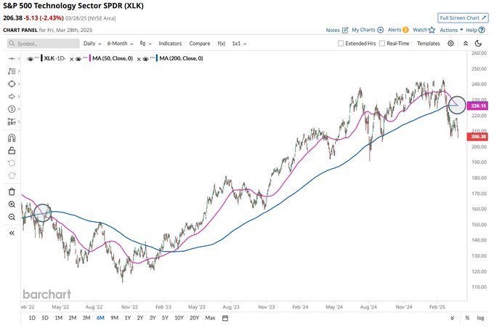Open the calendar date range picker
Image resolution: width=494 pixels, height=326 pixels.
pyautogui.click(x=226, y=318)
